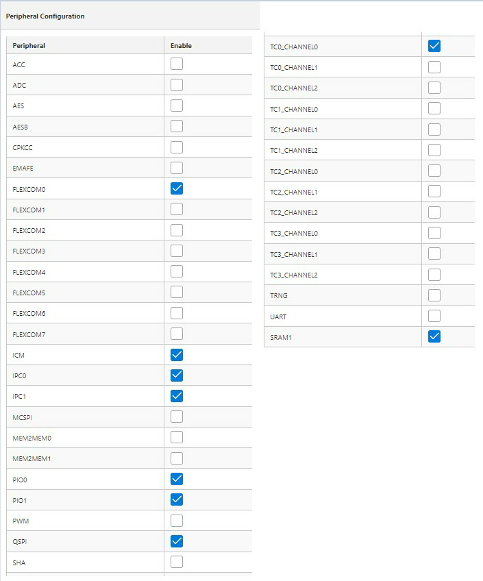Disable the QSPI peripheral
483x581 pixels.
click(x=177, y=541)
